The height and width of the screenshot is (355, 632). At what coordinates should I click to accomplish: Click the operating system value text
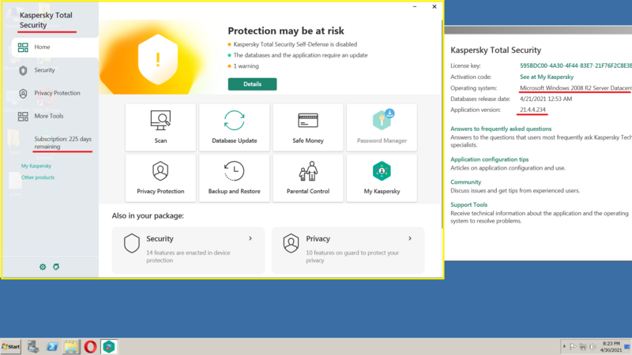click(x=576, y=88)
